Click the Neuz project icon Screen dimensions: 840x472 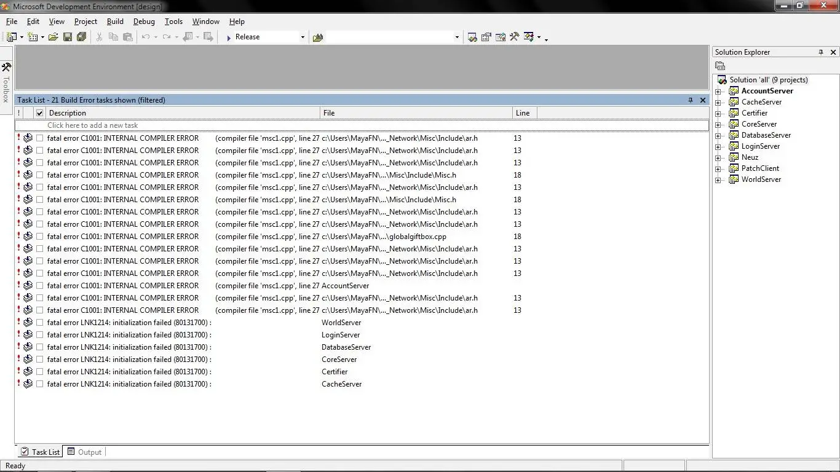[734, 157]
